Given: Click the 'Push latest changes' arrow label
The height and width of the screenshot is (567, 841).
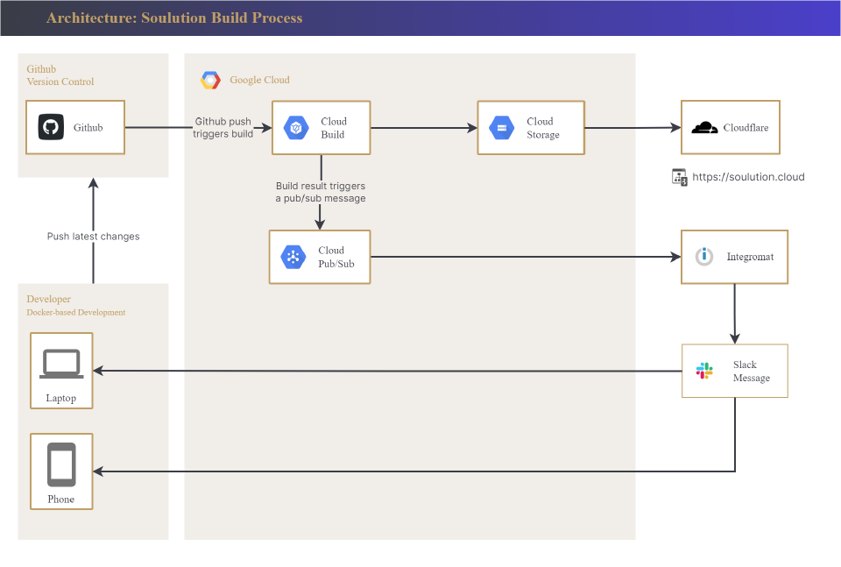Looking at the screenshot, I should pyautogui.click(x=93, y=237).
